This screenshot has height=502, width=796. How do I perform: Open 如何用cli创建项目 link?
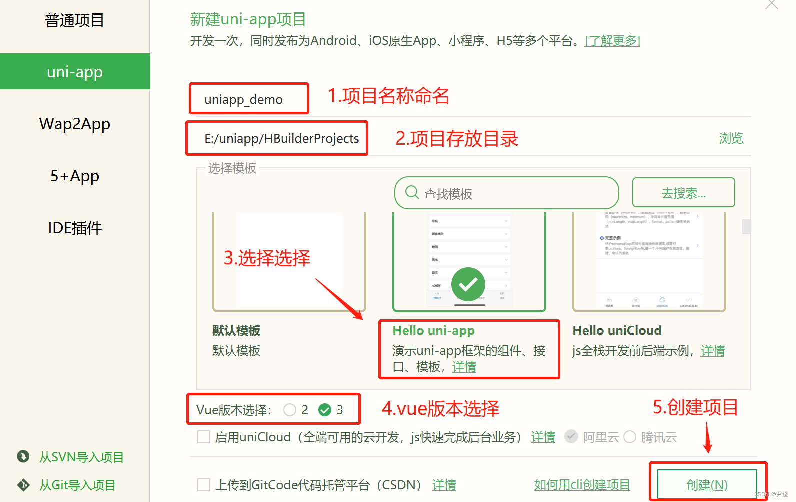[x=582, y=485]
